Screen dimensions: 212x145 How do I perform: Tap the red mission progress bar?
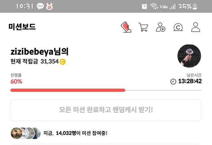click(68, 90)
